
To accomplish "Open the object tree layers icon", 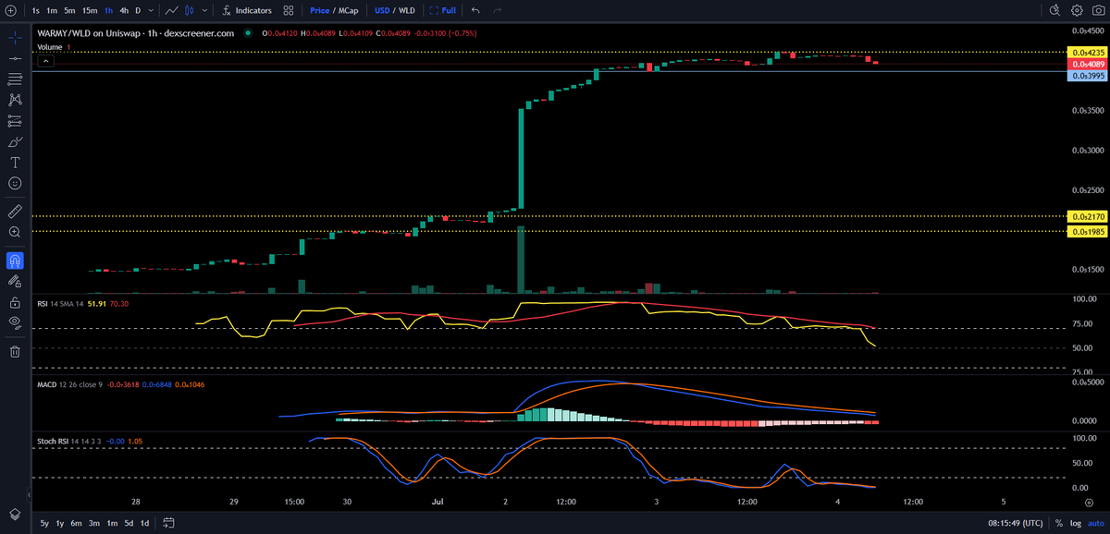I will [15, 514].
